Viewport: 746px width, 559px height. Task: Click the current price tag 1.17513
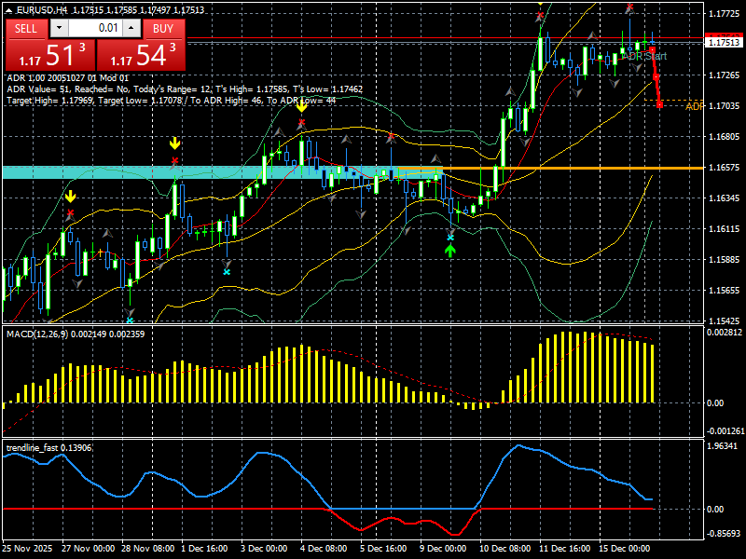724,42
